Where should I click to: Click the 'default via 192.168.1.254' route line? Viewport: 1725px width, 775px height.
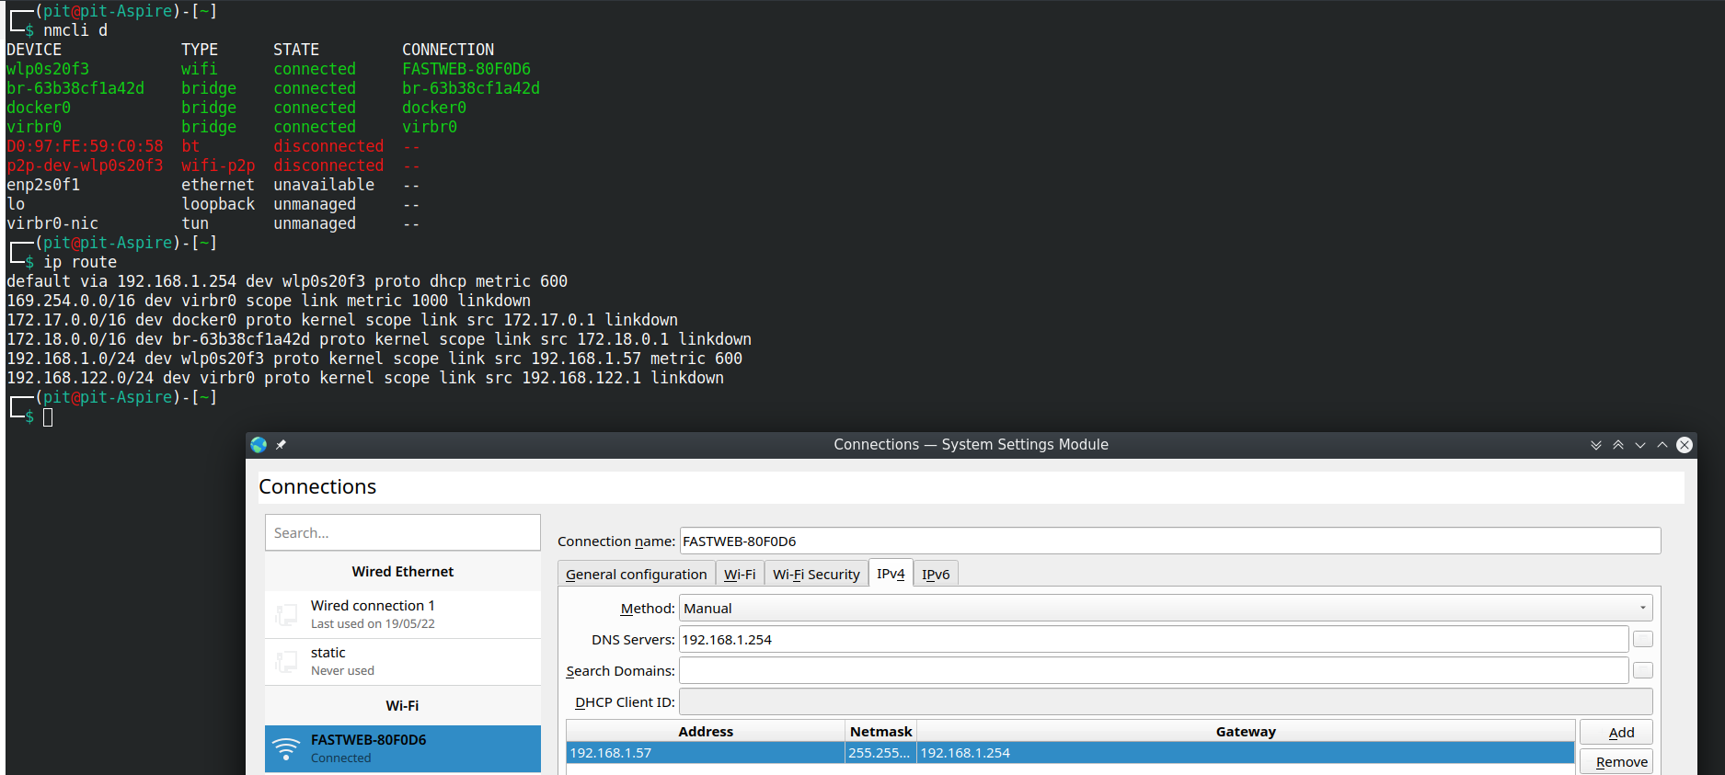tap(287, 281)
